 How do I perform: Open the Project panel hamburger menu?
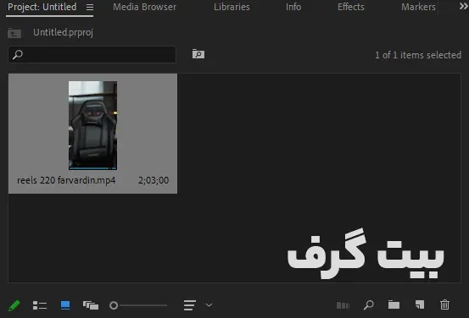pyautogui.click(x=90, y=7)
